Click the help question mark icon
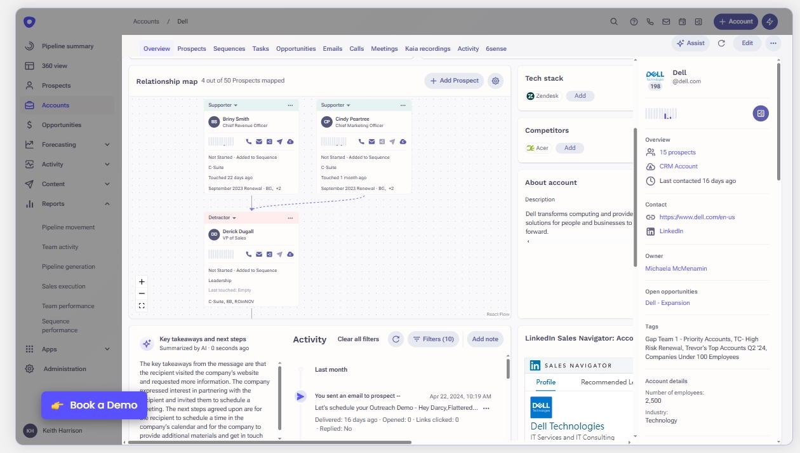Viewport: 800px width, 453px height. (634, 22)
